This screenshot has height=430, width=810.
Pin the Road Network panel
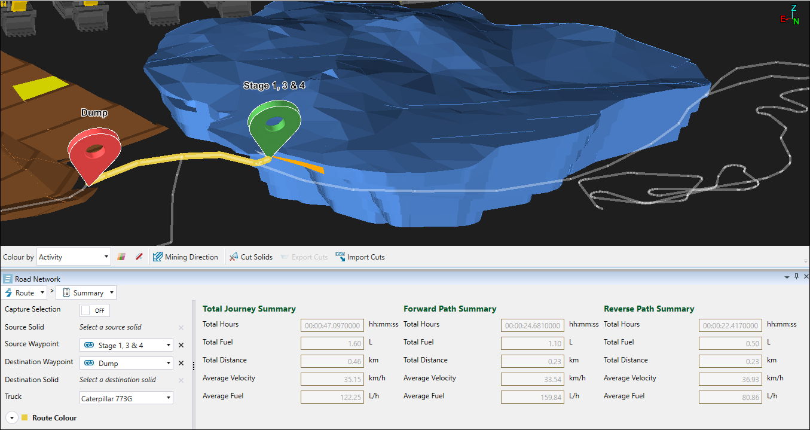coord(796,277)
